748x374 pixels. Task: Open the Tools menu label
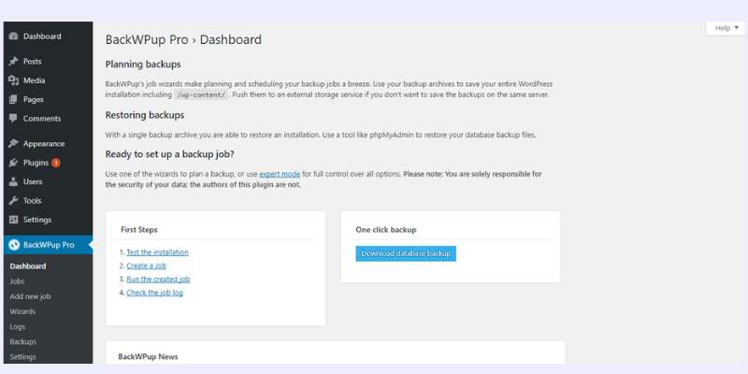(33, 201)
